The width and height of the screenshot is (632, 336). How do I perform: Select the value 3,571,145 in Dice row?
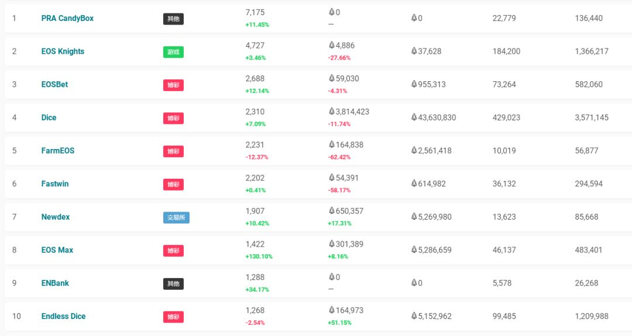(x=592, y=117)
